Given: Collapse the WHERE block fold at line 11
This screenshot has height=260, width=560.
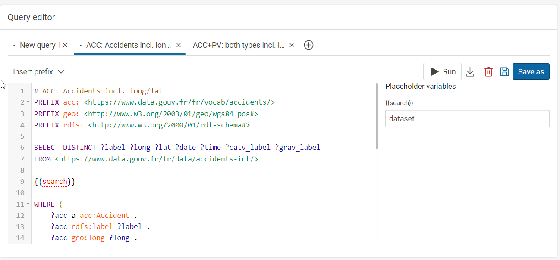Looking at the screenshot, I should [28, 204].
